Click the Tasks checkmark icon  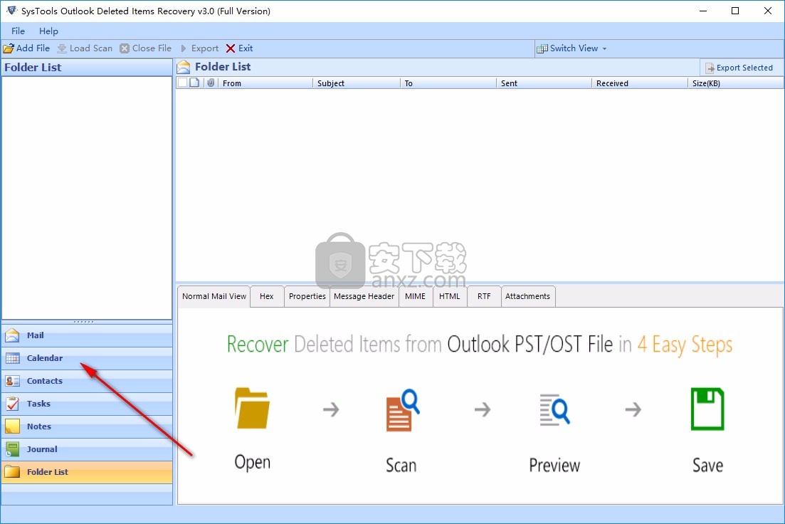pos(13,404)
